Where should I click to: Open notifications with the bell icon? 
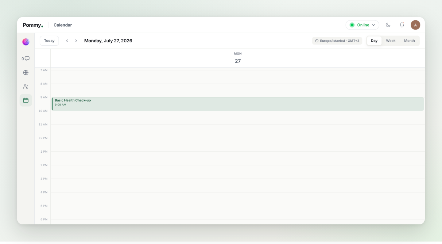click(402, 25)
